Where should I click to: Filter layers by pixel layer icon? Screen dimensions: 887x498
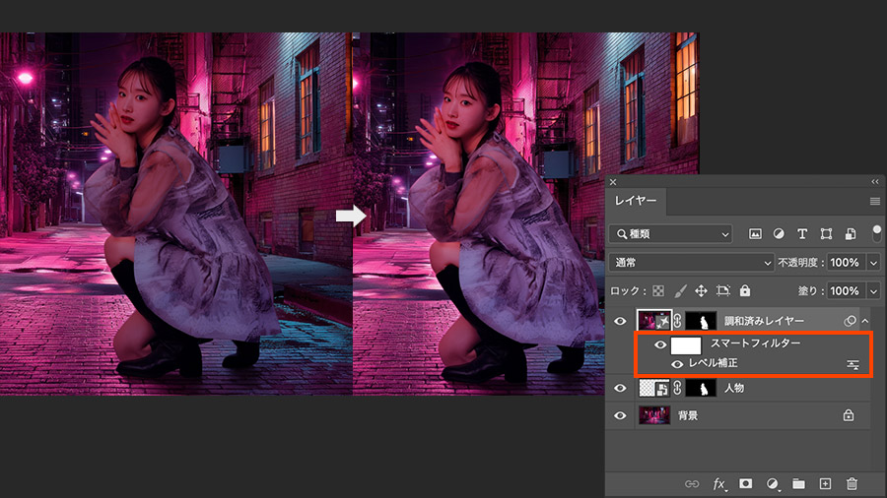[755, 234]
